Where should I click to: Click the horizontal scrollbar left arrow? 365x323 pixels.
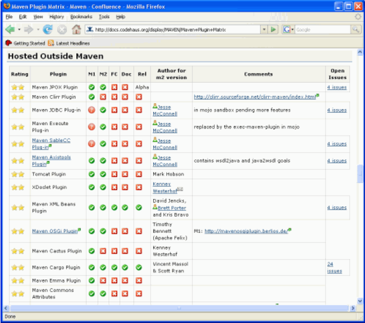pyautogui.click(x=6, y=308)
